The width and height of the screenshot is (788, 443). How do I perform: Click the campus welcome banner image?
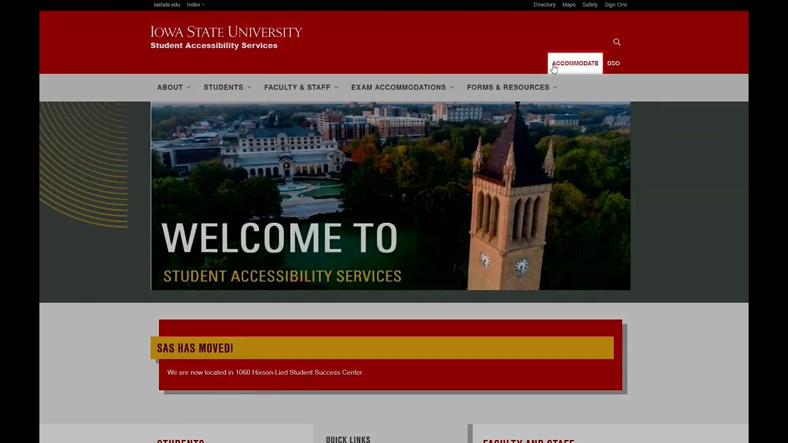(x=390, y=196)
